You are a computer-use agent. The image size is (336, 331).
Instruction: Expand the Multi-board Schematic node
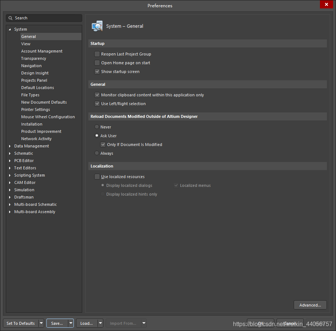point(9,204)
